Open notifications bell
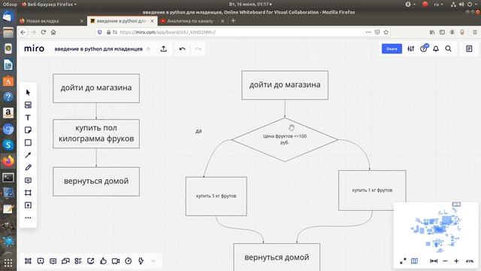The height and width of the screenshot is (271, 481). tap(436, 48)
